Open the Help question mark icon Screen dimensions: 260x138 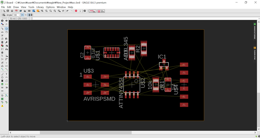(85, 11)
